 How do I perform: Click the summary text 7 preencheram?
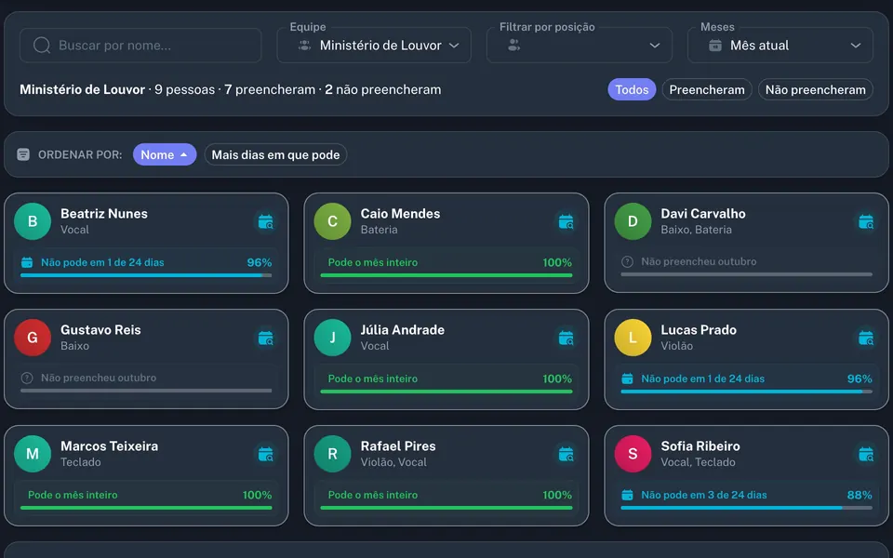click(x=270, y=89)
